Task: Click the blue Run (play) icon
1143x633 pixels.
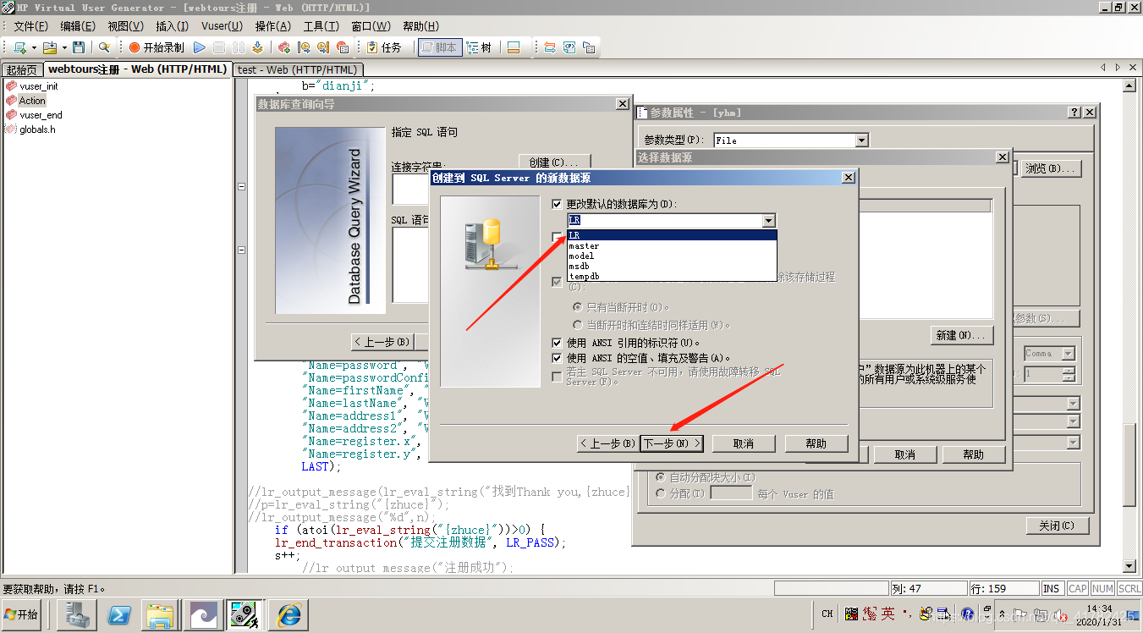Action: [x=200, y=47]
